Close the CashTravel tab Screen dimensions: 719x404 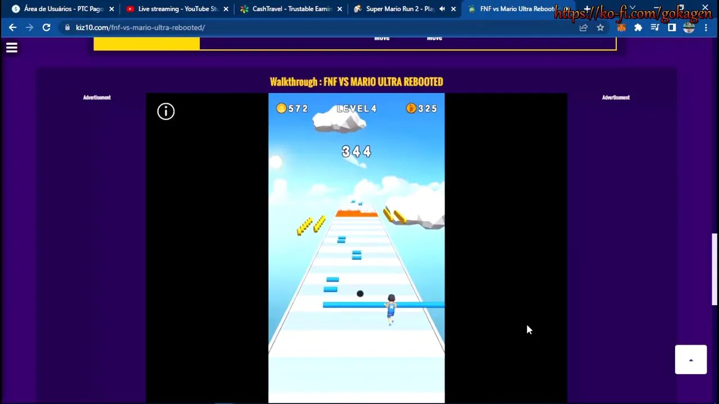[339, 9]
